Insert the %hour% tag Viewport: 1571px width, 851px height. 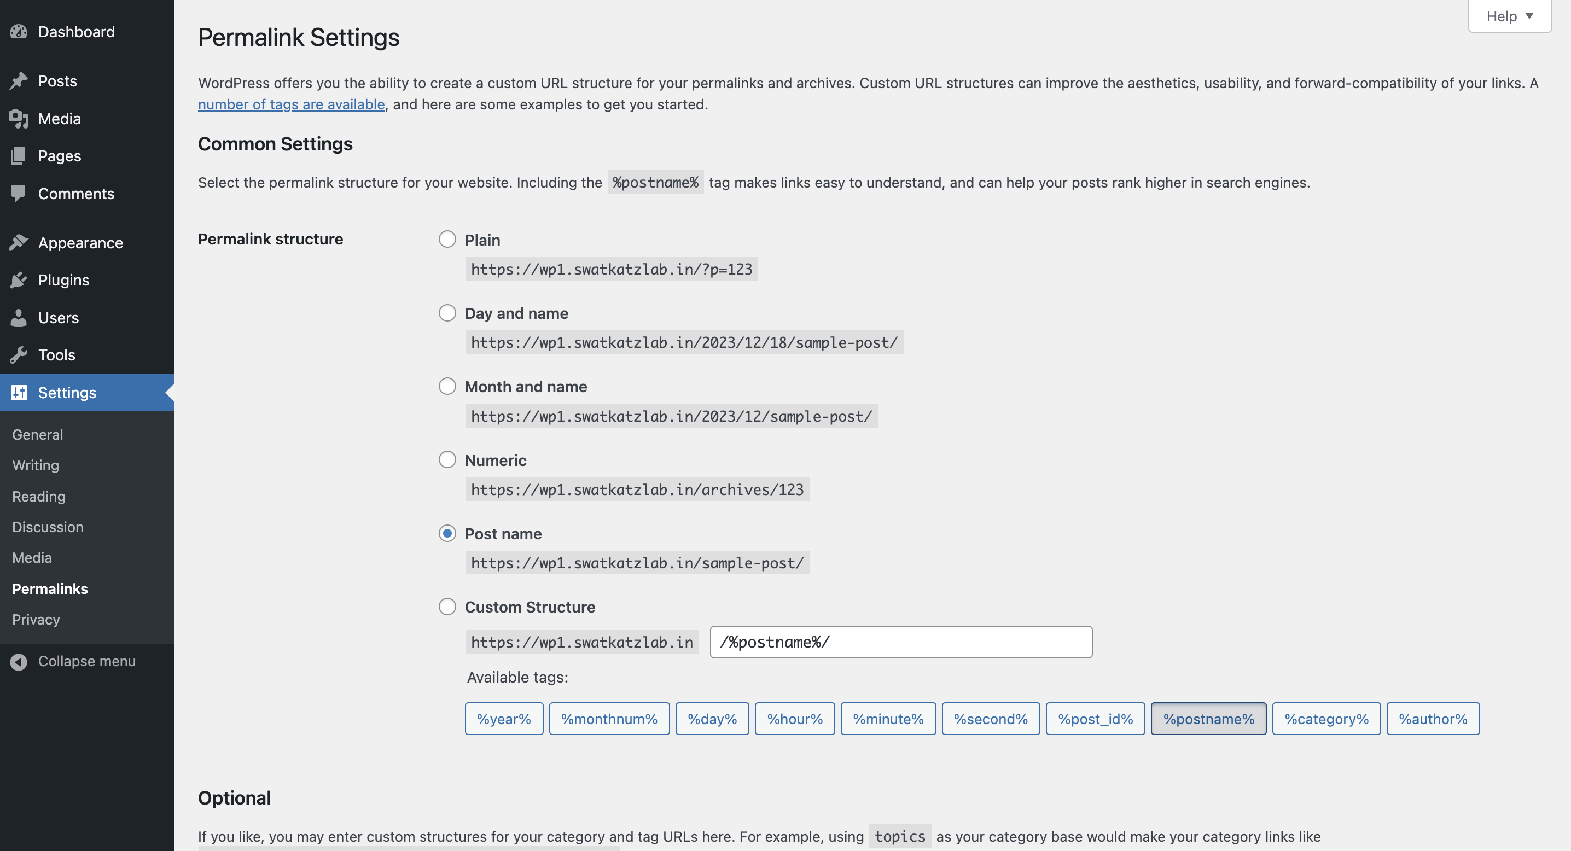[795, 719]
